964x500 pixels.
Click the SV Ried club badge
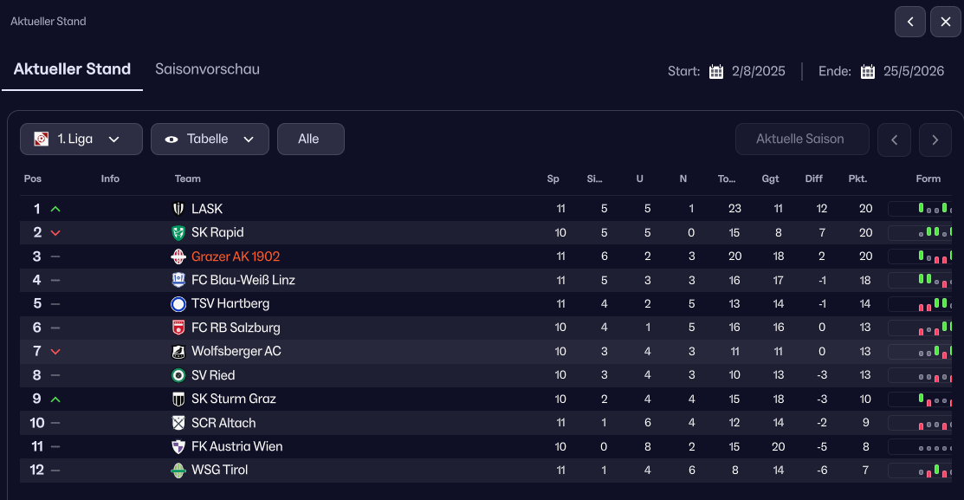point(178,375)
